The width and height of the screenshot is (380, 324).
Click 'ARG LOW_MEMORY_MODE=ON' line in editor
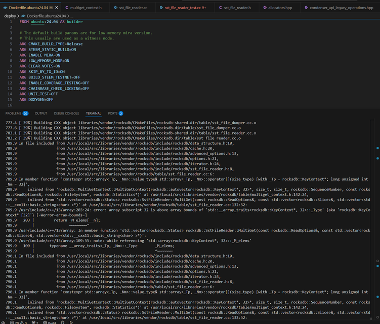click(45, 61)
